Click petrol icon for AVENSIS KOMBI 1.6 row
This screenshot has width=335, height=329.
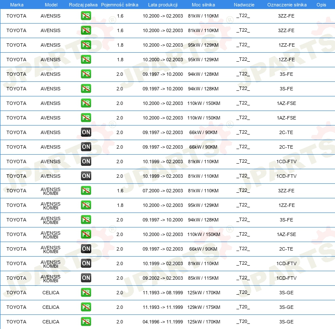(x=86, y=190)
